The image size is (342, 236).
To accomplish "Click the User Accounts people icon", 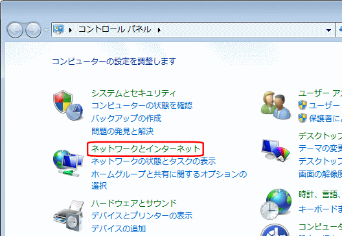I will pyautogui.click(x=276, y=105).
